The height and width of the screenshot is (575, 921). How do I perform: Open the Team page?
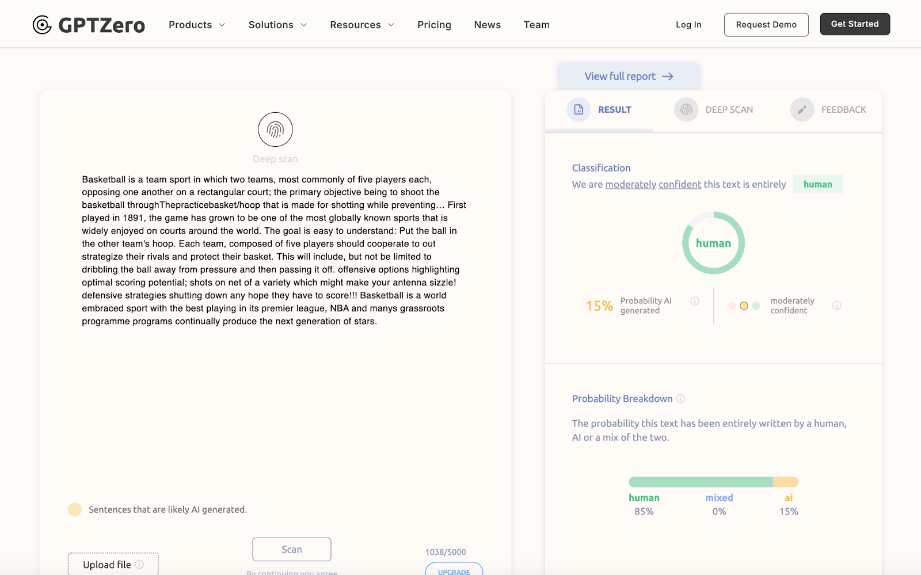[536, 25]
